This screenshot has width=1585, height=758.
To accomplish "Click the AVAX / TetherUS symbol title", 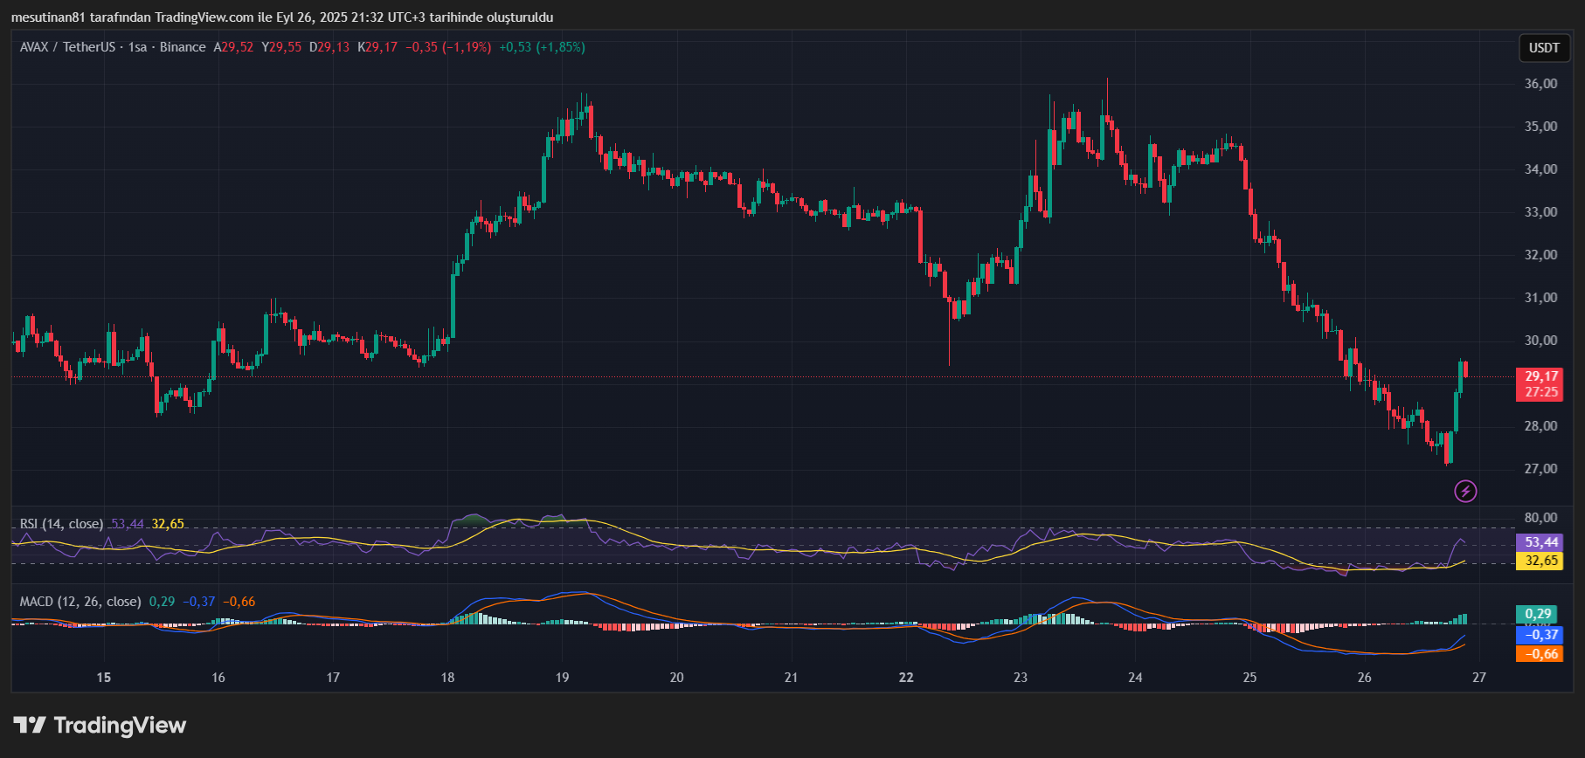I will pos(67,47).
